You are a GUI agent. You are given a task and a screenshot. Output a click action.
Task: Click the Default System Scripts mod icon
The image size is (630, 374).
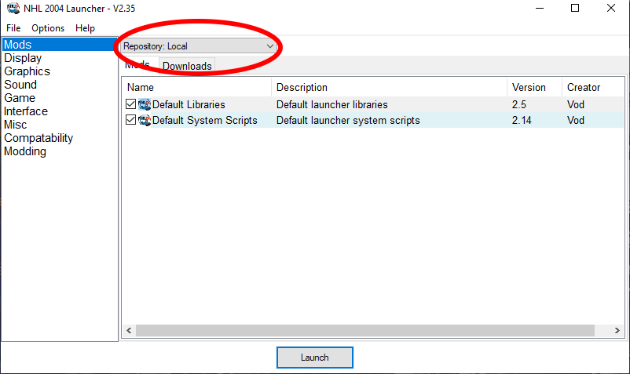pyautogui.click(x=145, y=120)
